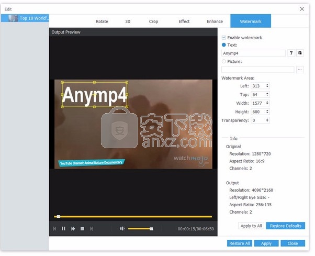
Task: Select the Text watermark radio option
Action: click(x=223, y=45)
